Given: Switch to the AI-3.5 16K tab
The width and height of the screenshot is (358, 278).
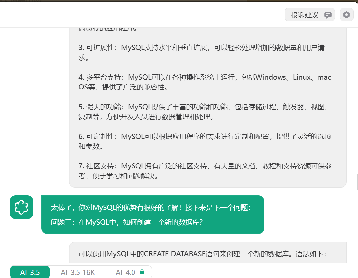Looking at the screenshot, I should (77, 272).
